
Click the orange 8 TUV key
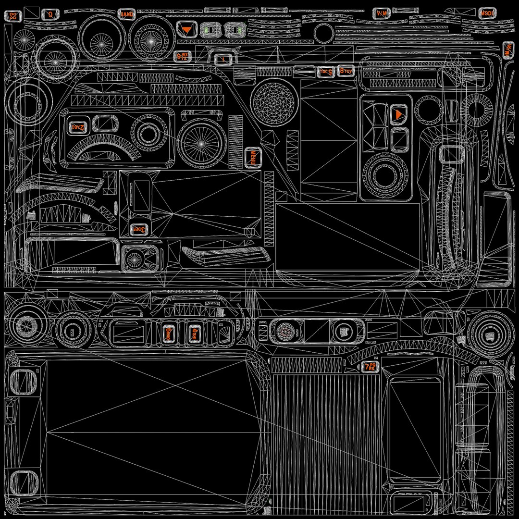(346, 71)
